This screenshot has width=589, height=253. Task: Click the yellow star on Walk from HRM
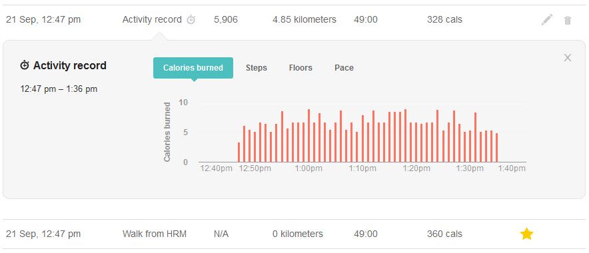[x=526, y=234]
